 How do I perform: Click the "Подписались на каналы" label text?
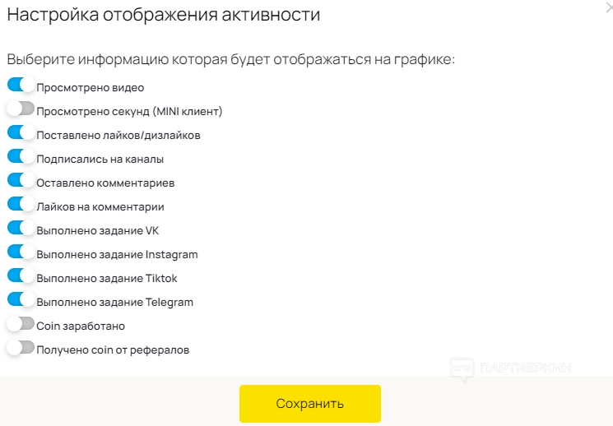100,159
